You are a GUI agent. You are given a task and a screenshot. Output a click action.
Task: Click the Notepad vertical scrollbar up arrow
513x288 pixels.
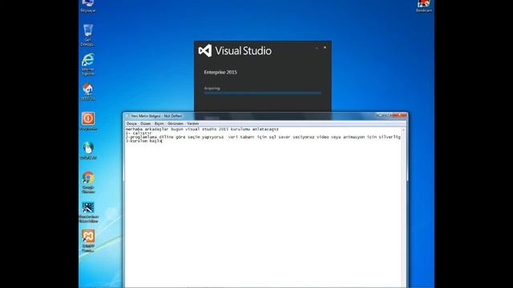pyautogui.click(x=403, y=130)
